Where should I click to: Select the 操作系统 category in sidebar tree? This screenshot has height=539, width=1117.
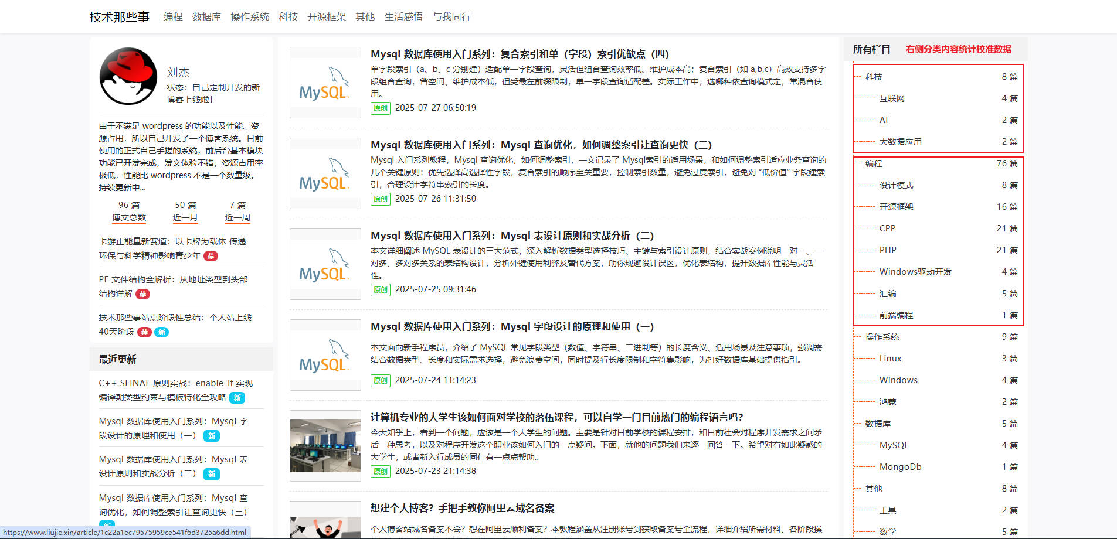pos(882,337)
